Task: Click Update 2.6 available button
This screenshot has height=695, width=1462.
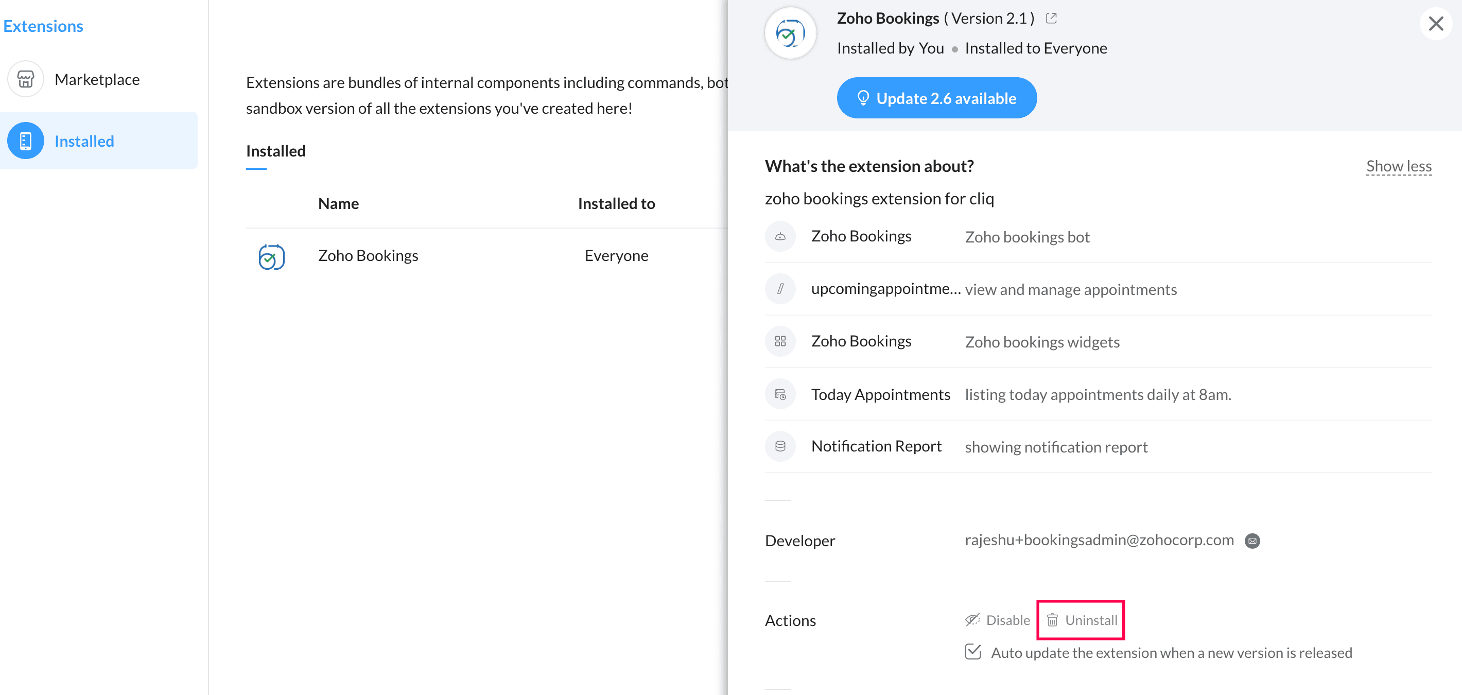Action: (x=936, y=98)
